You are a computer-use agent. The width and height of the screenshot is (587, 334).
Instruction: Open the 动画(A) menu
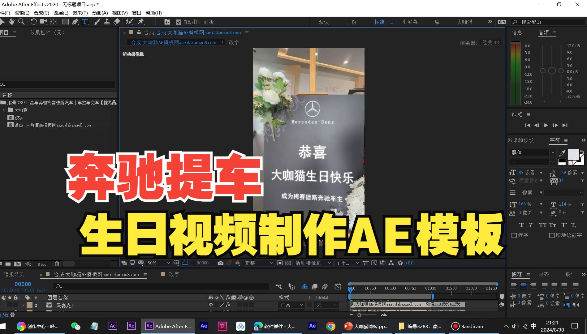coord(100,13)
